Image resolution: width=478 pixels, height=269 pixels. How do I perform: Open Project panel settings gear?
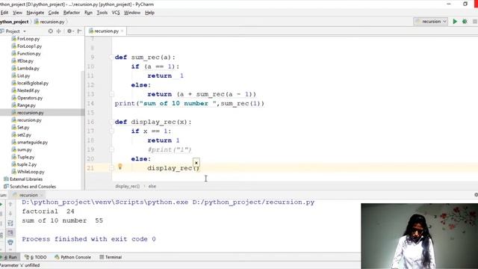[69, 31]
